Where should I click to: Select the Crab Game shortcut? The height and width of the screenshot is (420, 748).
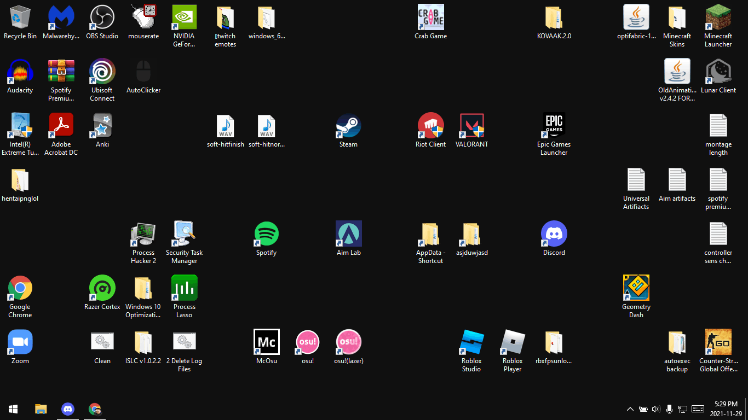point(431,17)
